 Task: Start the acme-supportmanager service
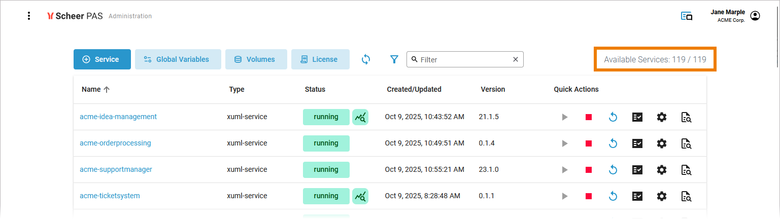coord(564,170)
